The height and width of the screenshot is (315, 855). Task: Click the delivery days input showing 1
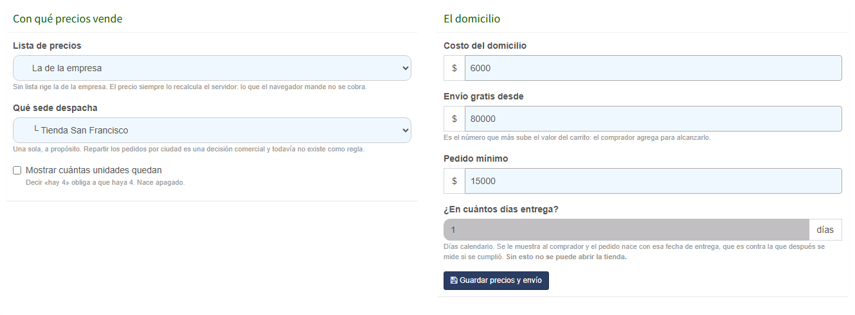626,230
